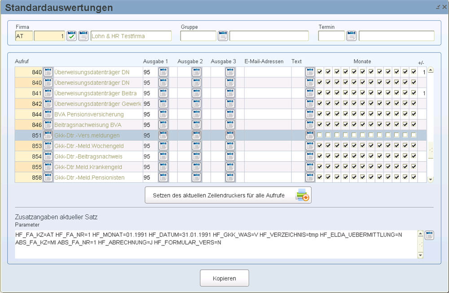Open Ausgabe 1 lookup icon in row 854
Screen dimensions: 449x293
tap(163, 156)
